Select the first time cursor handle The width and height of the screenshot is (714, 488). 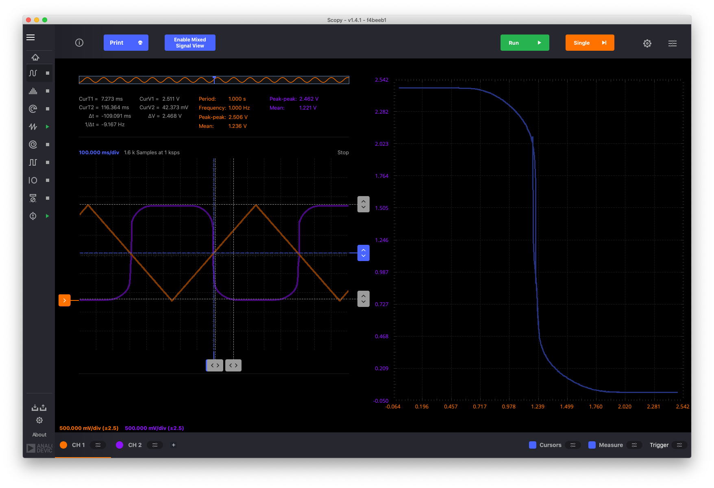(215, 365)
